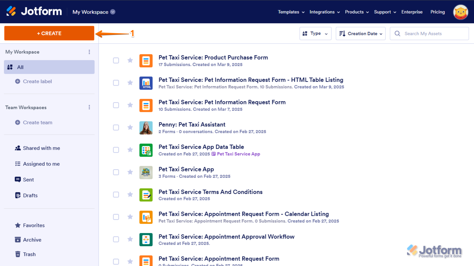Viewport: 474px width, 266px height.
Task: Favorite Pet Taxi Service App Data Table
Action: tap(130, 149)
